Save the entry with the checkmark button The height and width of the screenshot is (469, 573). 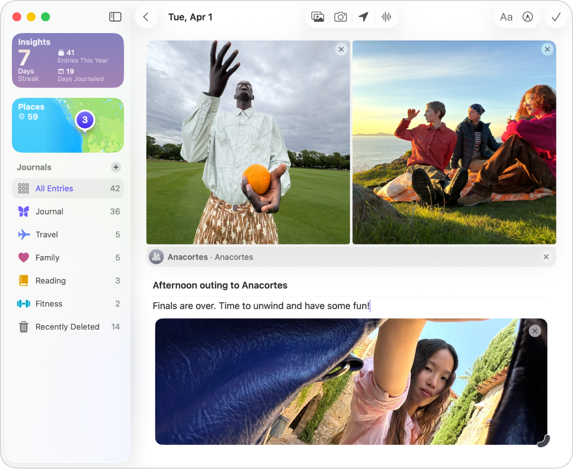pos(555,17)
